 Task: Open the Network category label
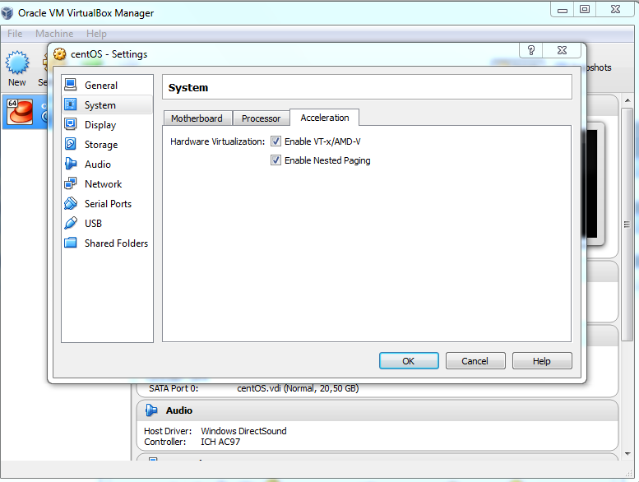tap(103, 183)
